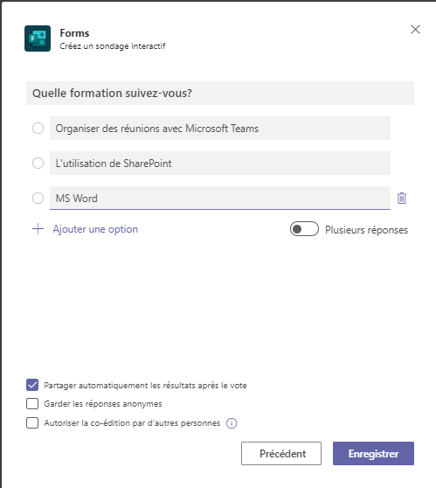
Task: Close the Forms dialog
Action: (x=415, y=30)
